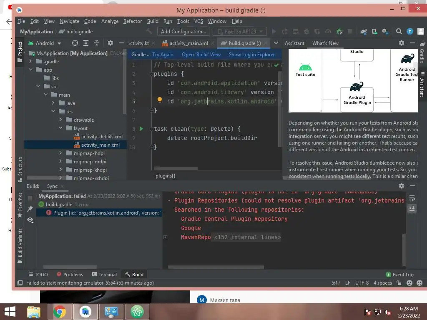Click Expand All in Project panel
The height and width of the screenshot is (320, 427).
click(86, 43)
